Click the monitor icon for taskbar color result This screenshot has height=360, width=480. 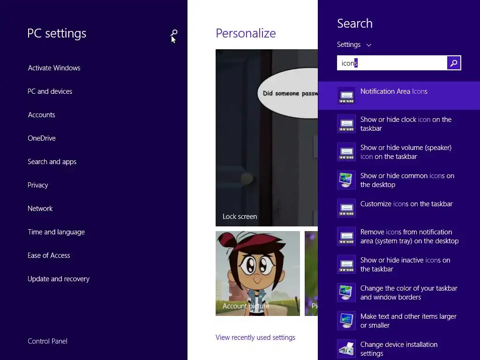coord(346,292)
